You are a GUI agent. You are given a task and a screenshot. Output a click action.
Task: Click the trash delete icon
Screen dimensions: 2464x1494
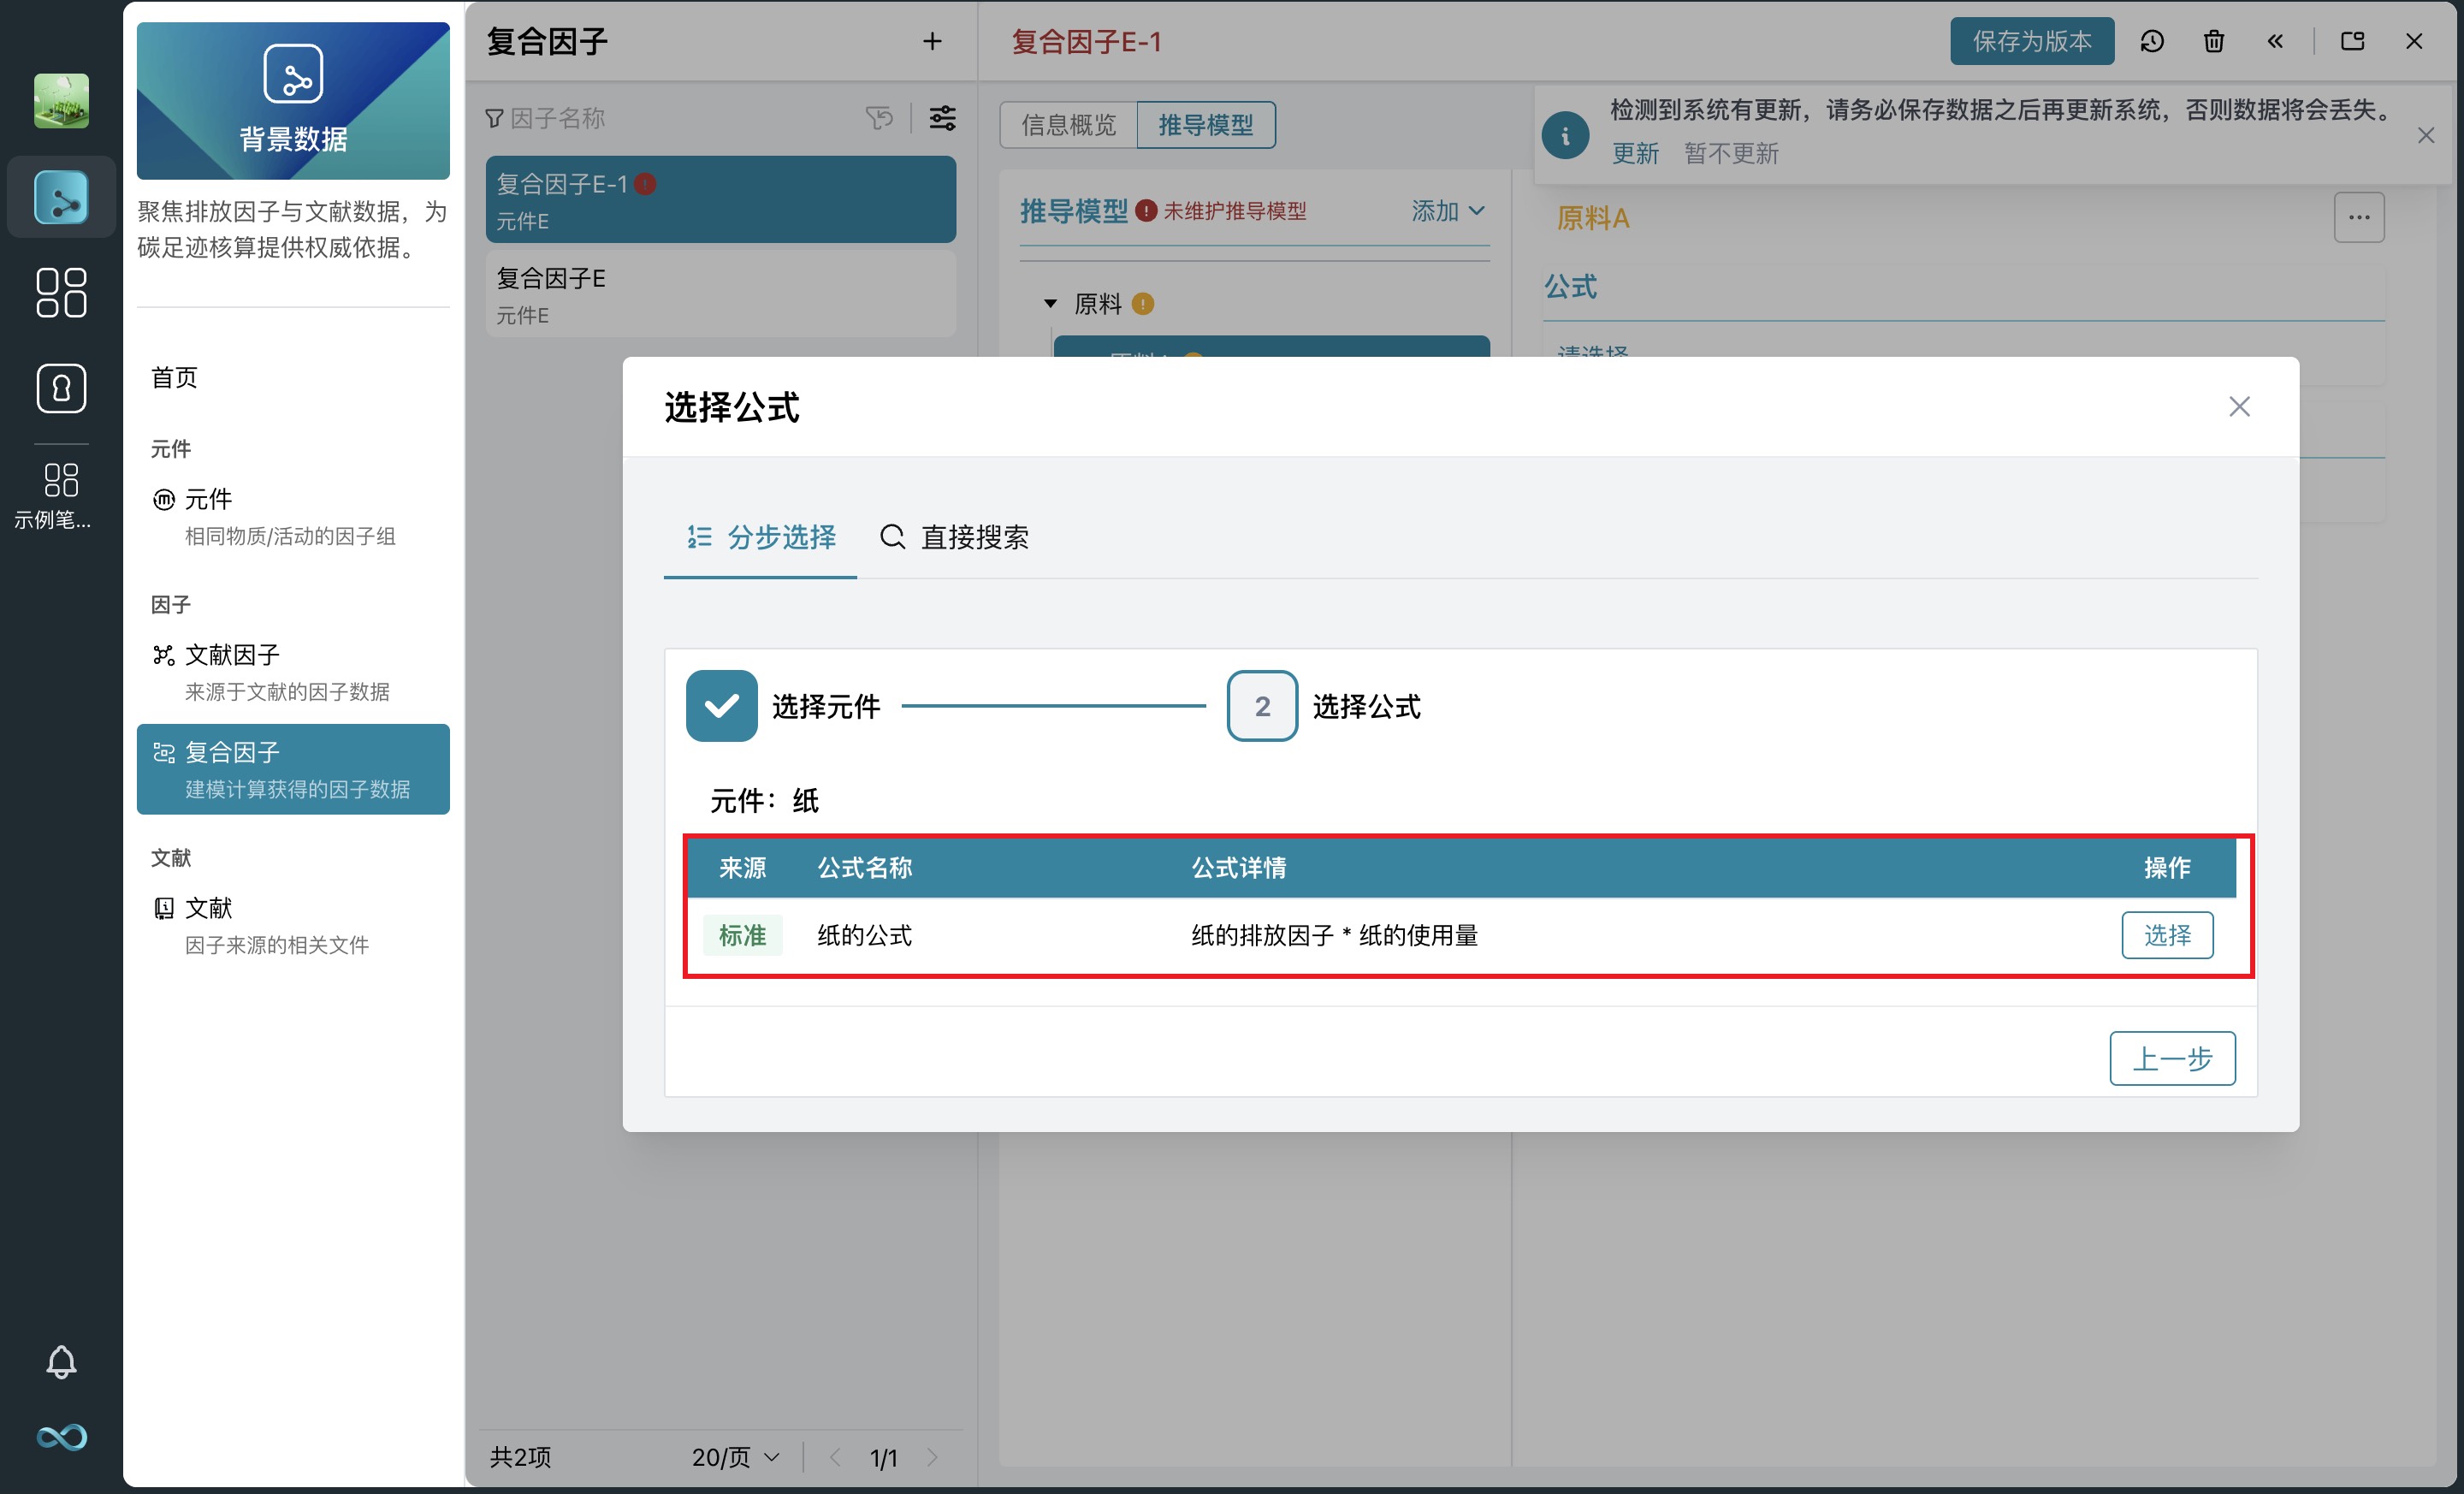(2213, 41)
